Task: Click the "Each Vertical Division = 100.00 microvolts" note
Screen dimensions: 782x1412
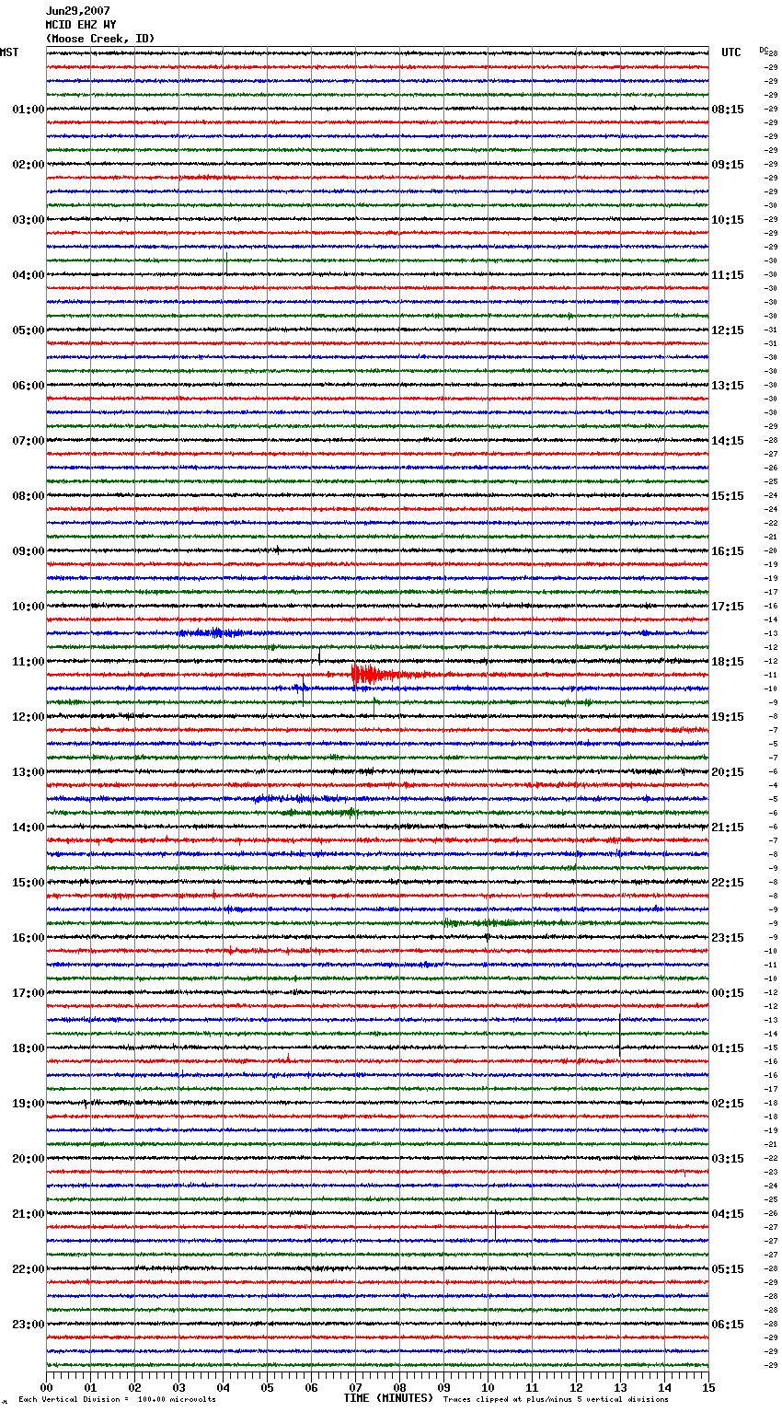Action: 117,1399
